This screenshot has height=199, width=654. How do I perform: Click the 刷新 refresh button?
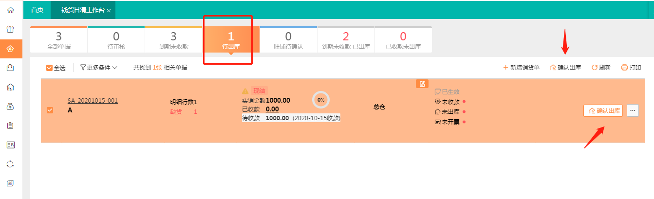point(601,68)
